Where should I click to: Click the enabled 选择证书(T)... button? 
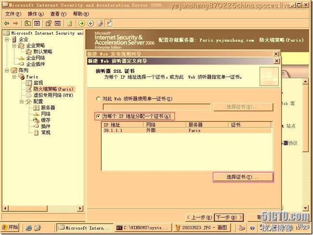tap(243, 177)
